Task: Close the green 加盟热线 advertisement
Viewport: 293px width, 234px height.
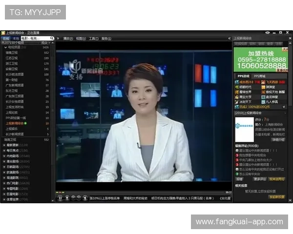Action: [285, 49]
